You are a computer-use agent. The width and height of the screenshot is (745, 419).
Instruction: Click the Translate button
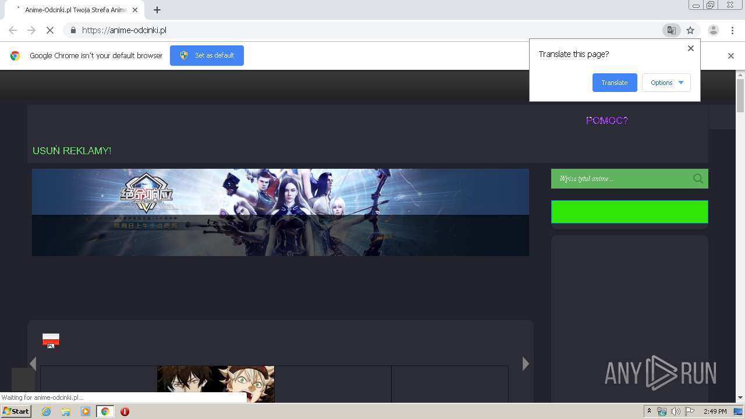[615, 83]
